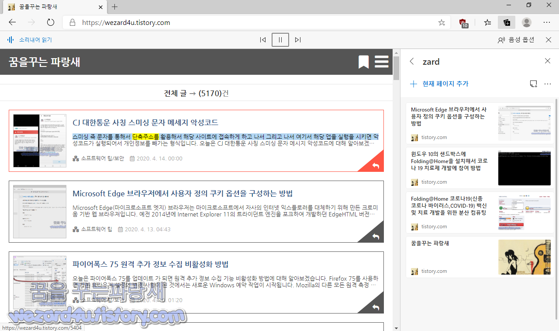Go back from zard collection

tap(412, 62)
